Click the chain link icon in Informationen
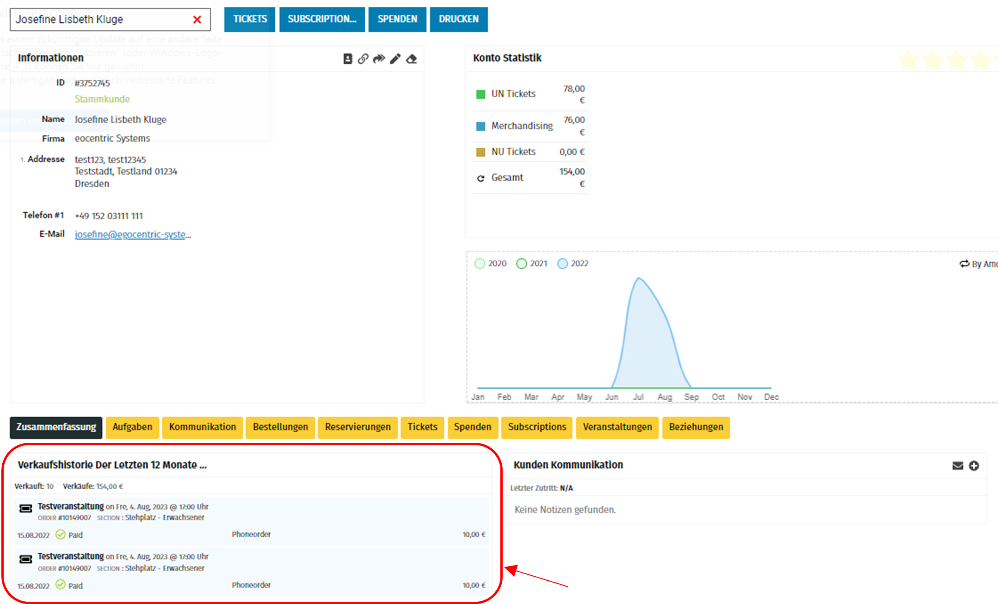The image size is (998, 604). coord(363,59)
